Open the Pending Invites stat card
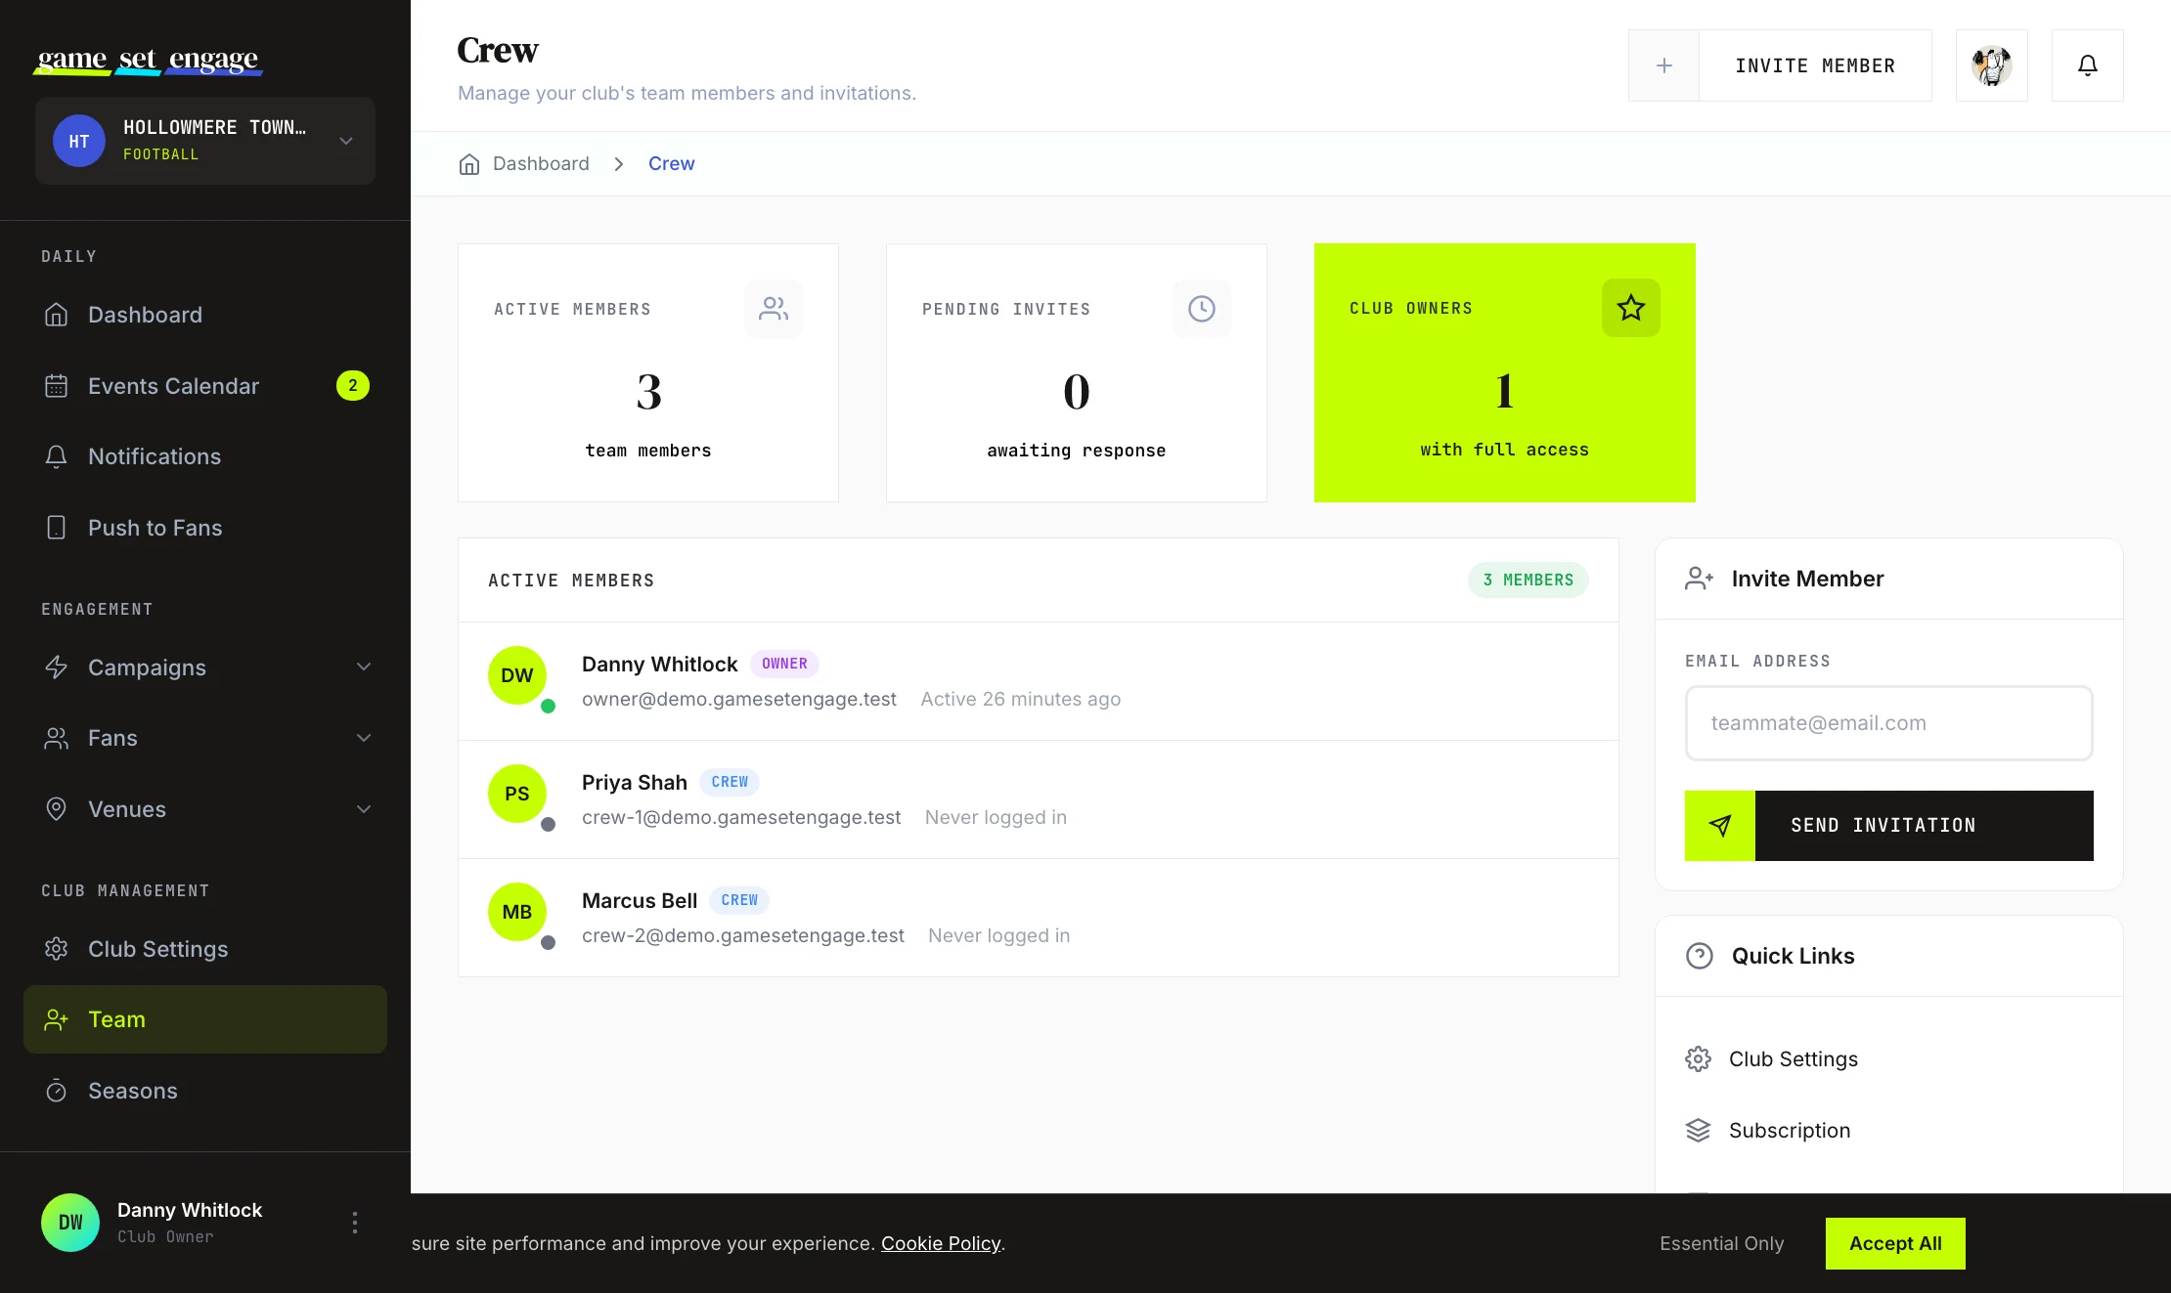The image size is (2171, 1293). point(1077,373)
